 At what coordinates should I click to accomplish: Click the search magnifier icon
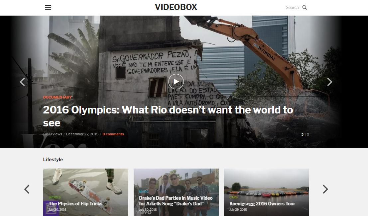point(305,8)
